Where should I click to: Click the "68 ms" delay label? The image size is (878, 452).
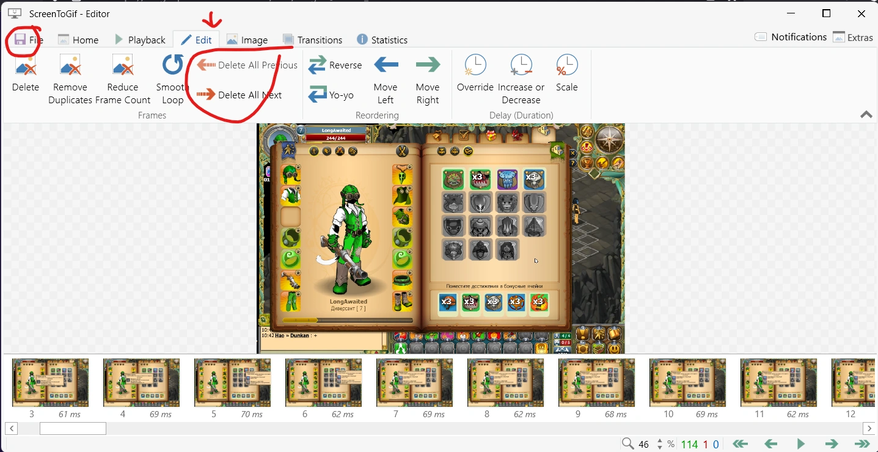tap(615, 414)
